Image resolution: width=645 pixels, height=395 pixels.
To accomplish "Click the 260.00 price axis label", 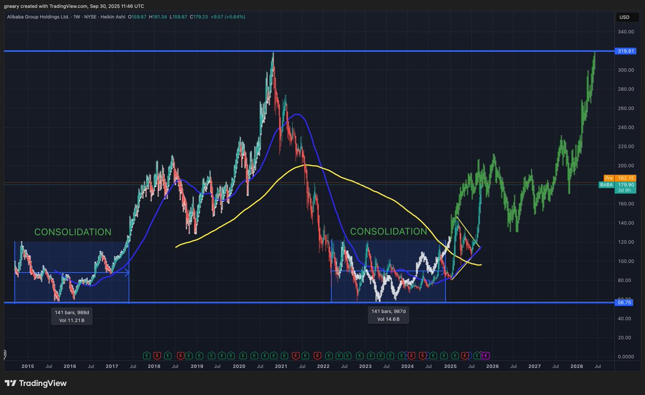I will coord(626,108).
